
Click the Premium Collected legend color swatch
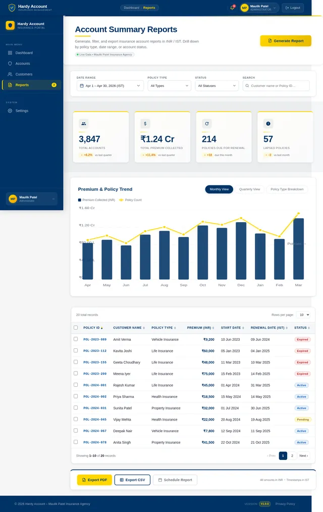tap(80, 200)
